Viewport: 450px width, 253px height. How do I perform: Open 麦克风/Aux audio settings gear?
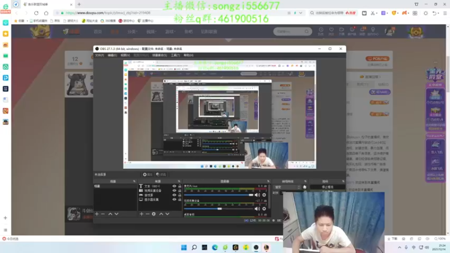tap(264, 195)
